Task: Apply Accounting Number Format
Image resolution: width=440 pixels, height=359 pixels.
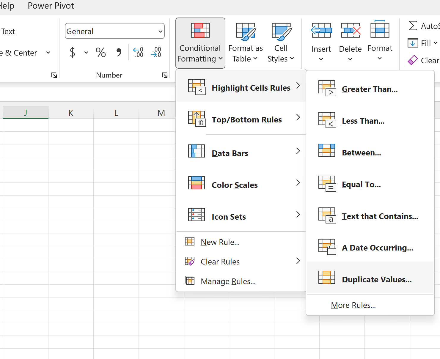Action: pyautogui.click(x=72, y=53)
